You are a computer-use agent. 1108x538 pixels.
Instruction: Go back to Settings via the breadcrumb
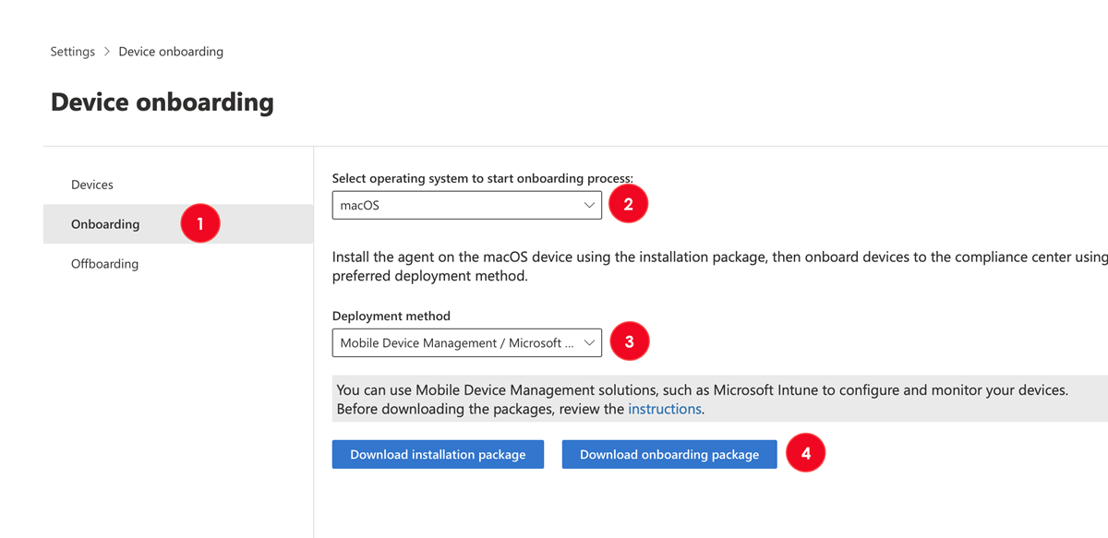coord(73,52)
